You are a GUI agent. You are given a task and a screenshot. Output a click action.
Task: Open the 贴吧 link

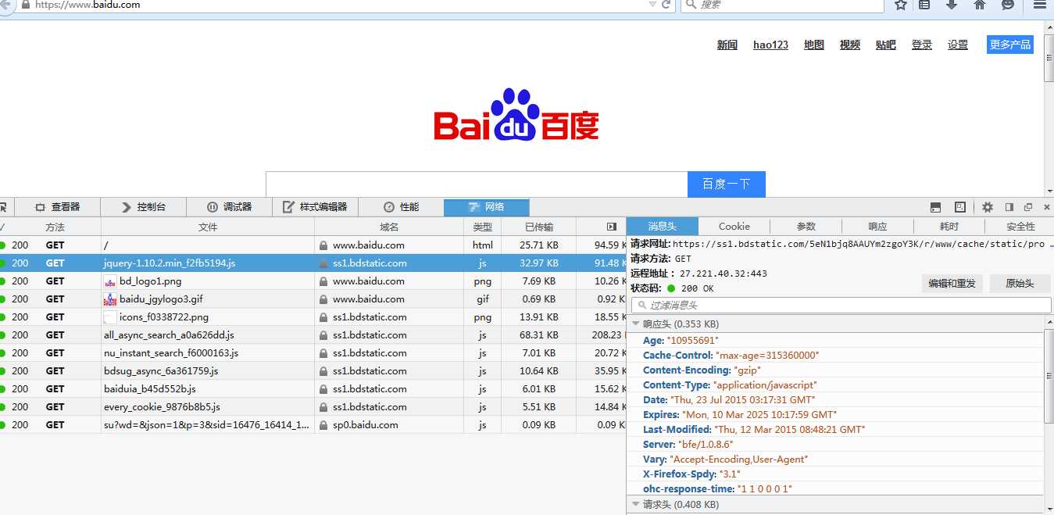coord(886,45)
